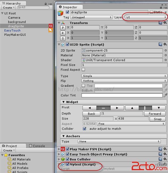The height and width of the screenshot is (173, 168).
Task: Expand the Play Maker FSM component
Action: coord(59,149)
